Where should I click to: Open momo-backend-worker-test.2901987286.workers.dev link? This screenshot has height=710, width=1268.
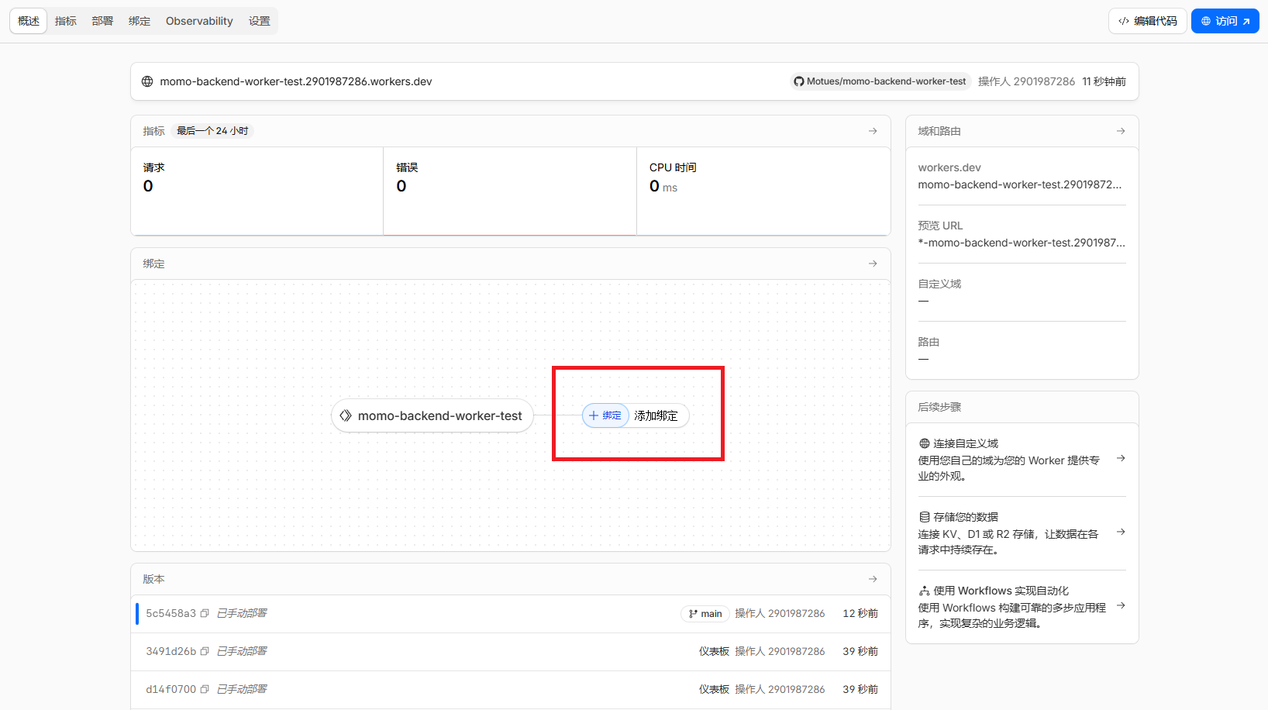click(296, 81)
